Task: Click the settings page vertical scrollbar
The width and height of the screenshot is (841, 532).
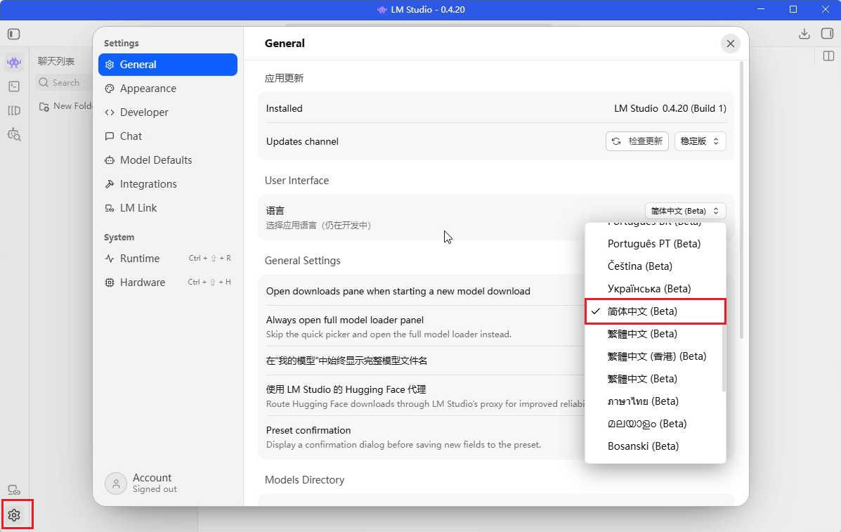Action: pos(742,200)
